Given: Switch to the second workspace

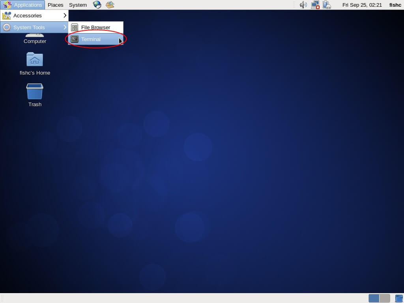Looking at the screenshot, I should [x=385, y=298].
